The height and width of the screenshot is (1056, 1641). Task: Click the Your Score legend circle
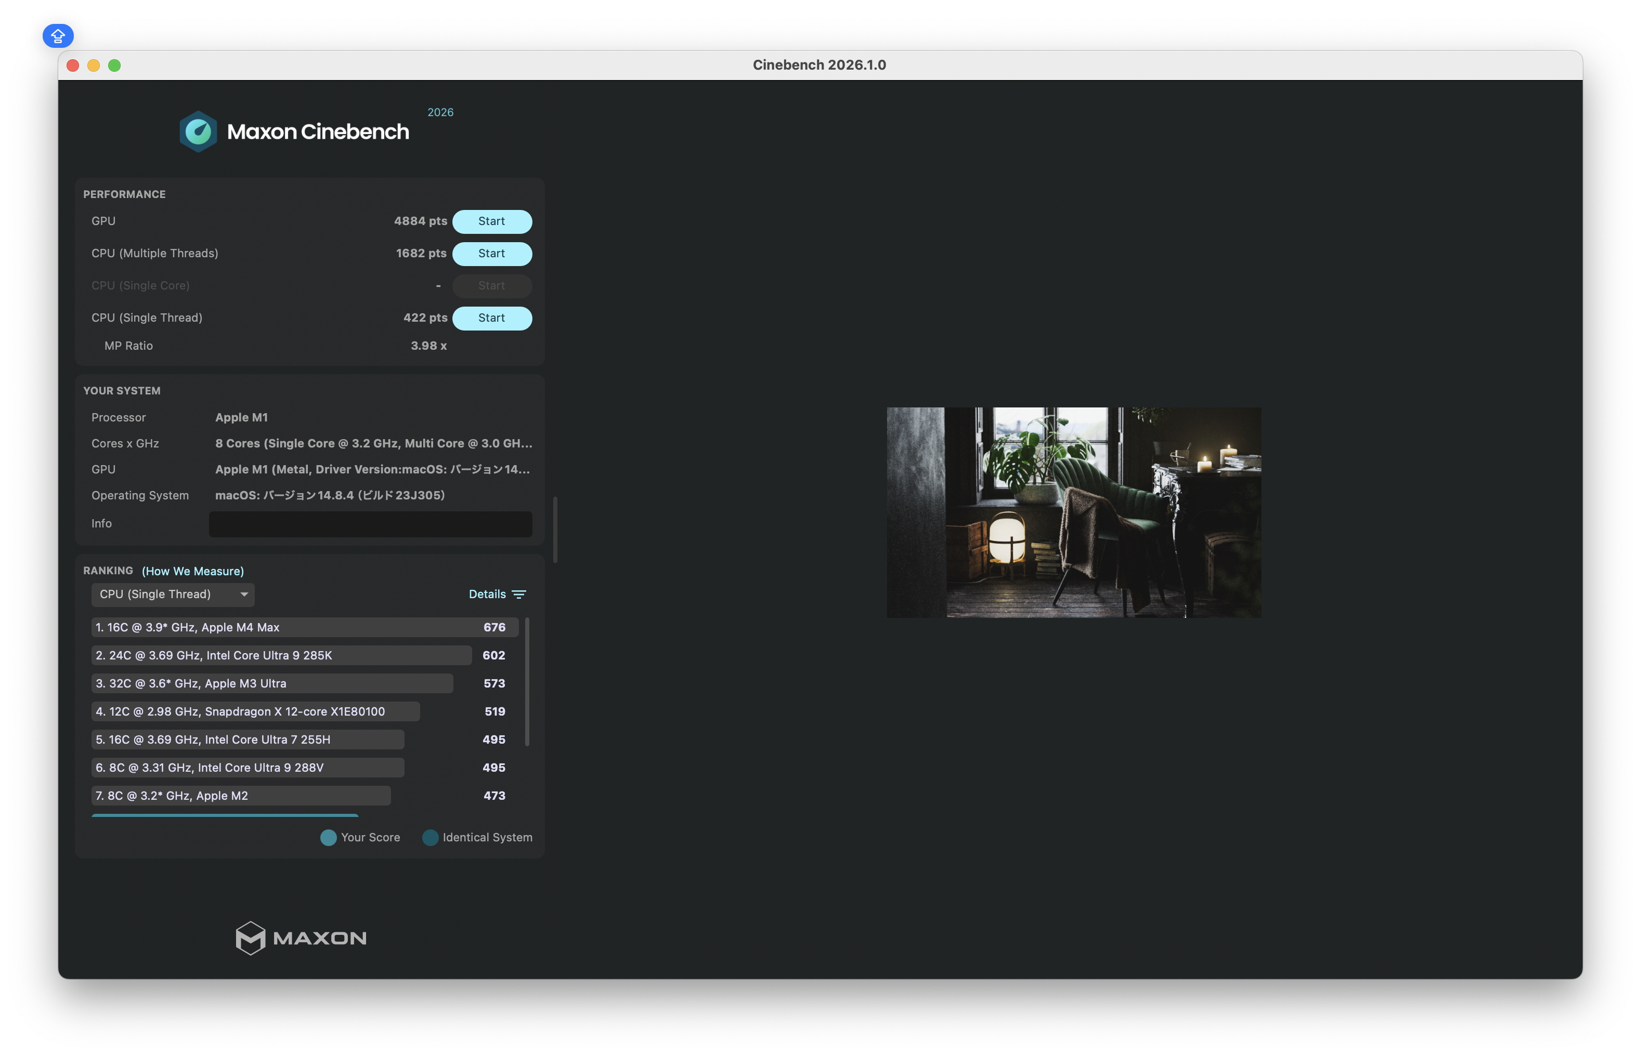pyautogui.click(x=328, y=837)
